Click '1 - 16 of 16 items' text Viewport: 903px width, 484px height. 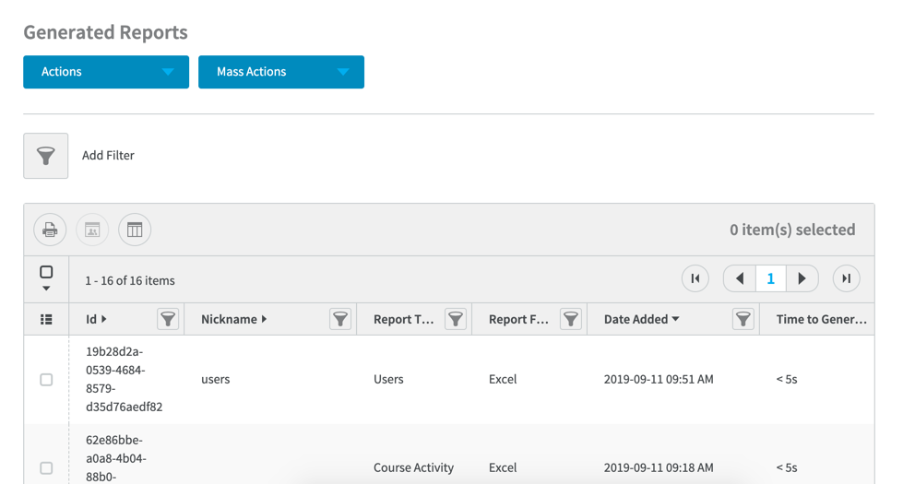130,281
